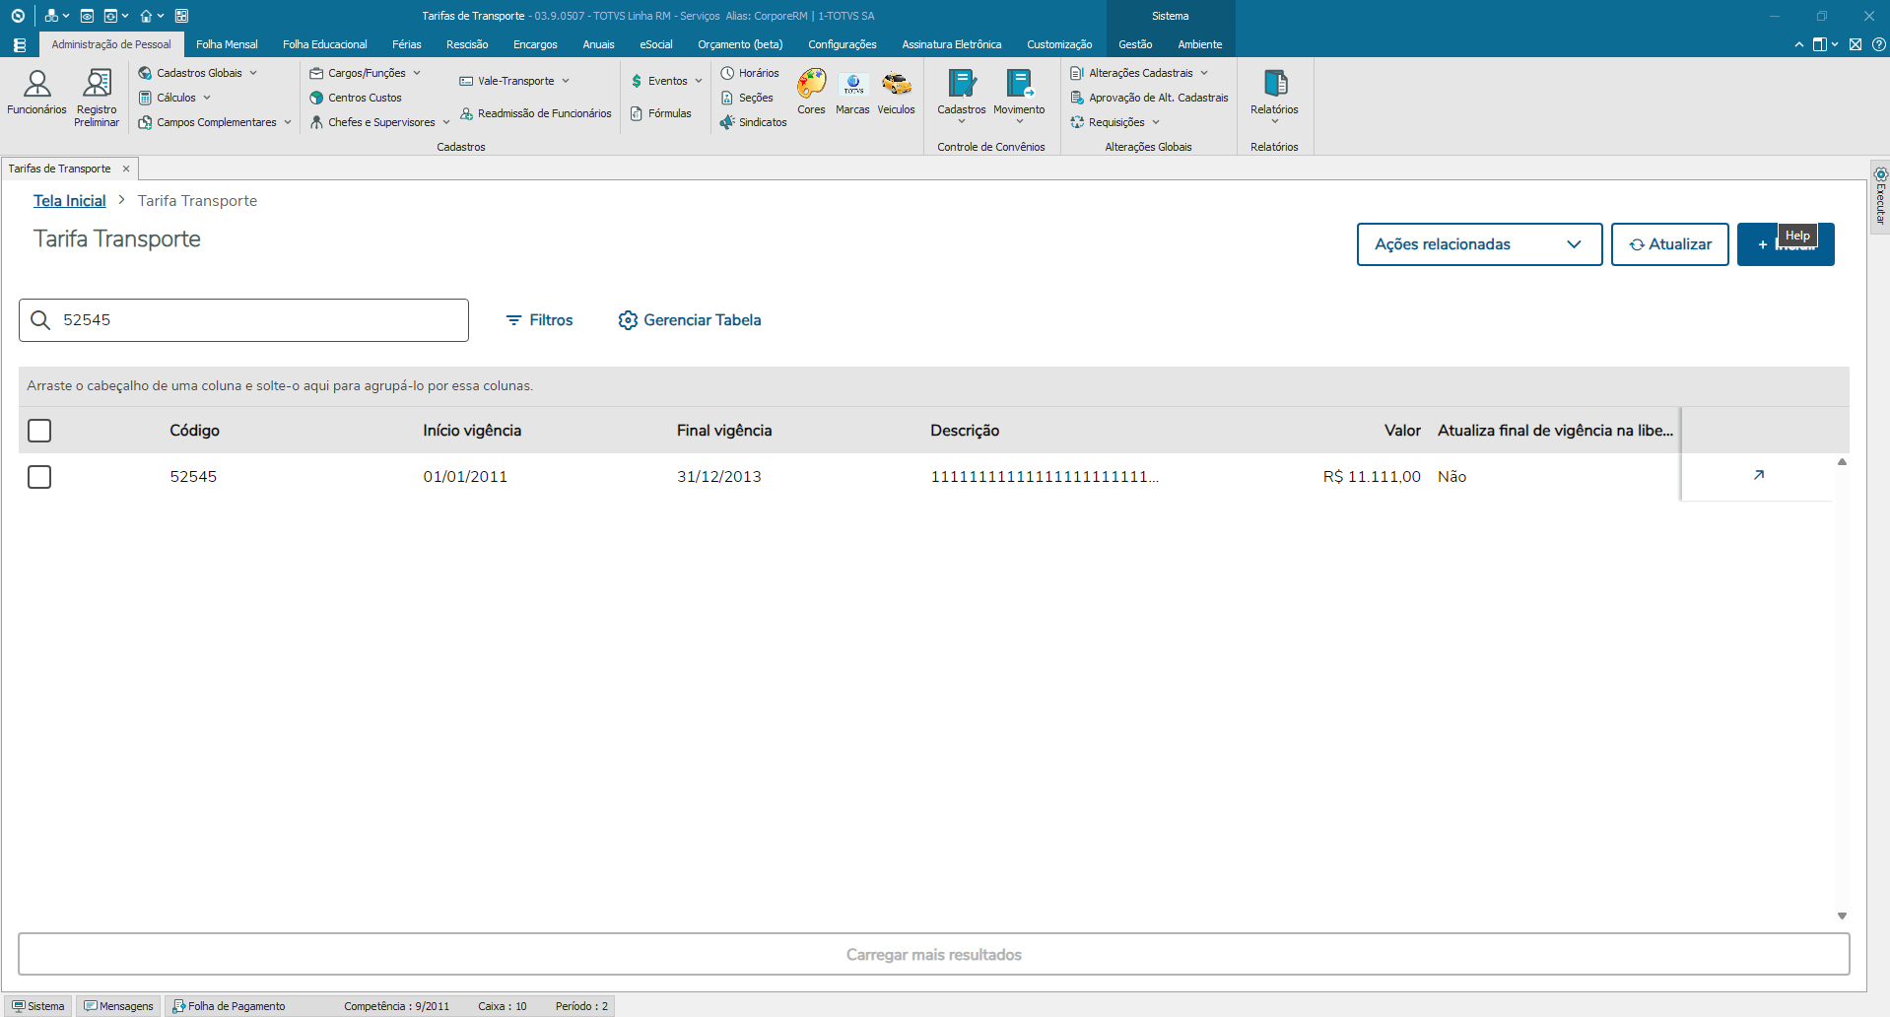This screenshot has height=1017, width=1890.
Task: Open the Filtros button
Action: pos(539,320)
